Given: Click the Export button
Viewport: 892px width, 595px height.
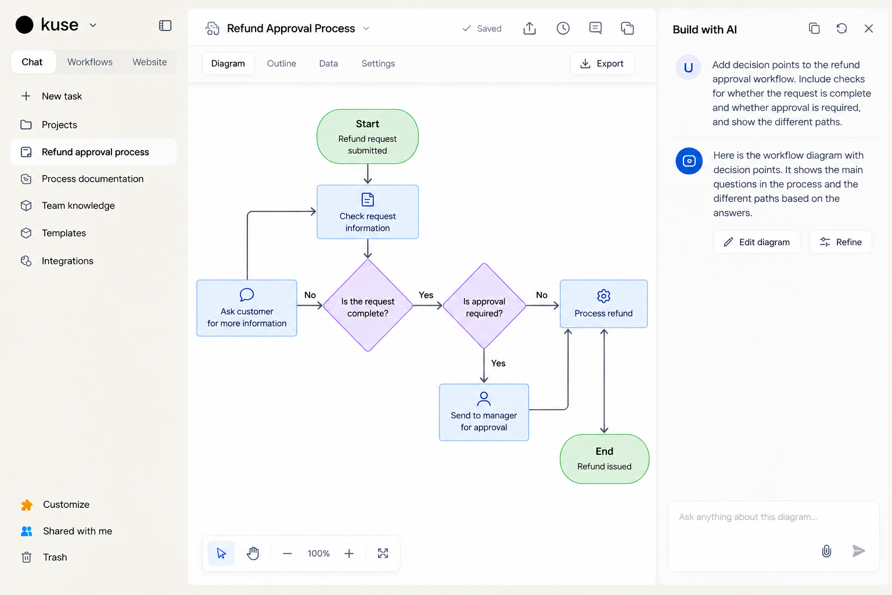Looking at the screenshot, I should tap(602, 64).
